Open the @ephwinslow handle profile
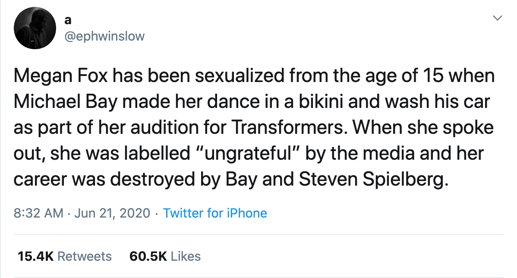Viewport: 517px width, 278px height. [x=104, y=36]
